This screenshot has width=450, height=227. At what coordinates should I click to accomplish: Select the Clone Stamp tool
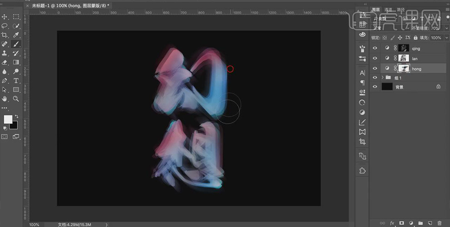click(x=4, y=53)
